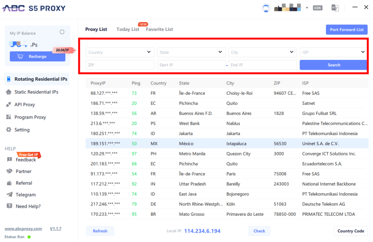This screenshot has height=242, width=373.
Task: Select proxy row 110.139.***.***
Action: [x=227, y=194]
